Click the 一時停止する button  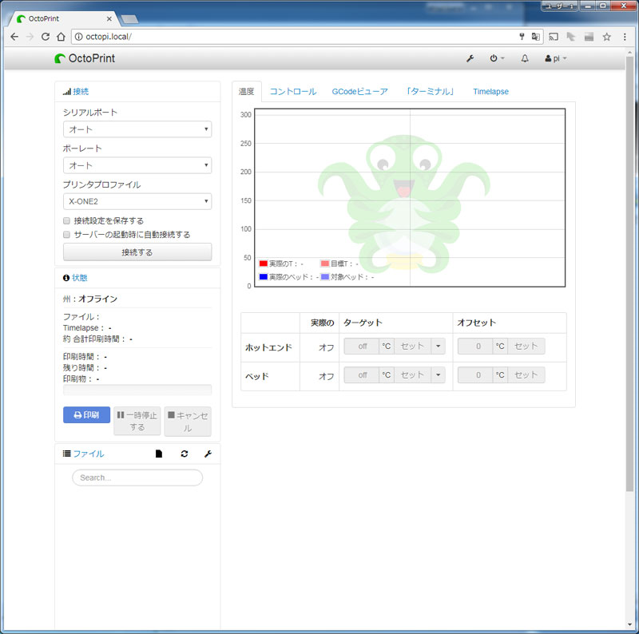(x=137, y=421)
